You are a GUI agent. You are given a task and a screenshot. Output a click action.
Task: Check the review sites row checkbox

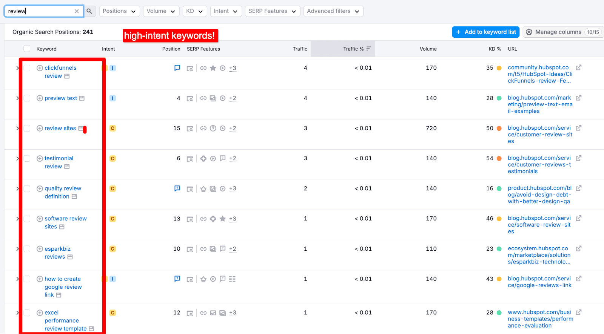point(27,128)
